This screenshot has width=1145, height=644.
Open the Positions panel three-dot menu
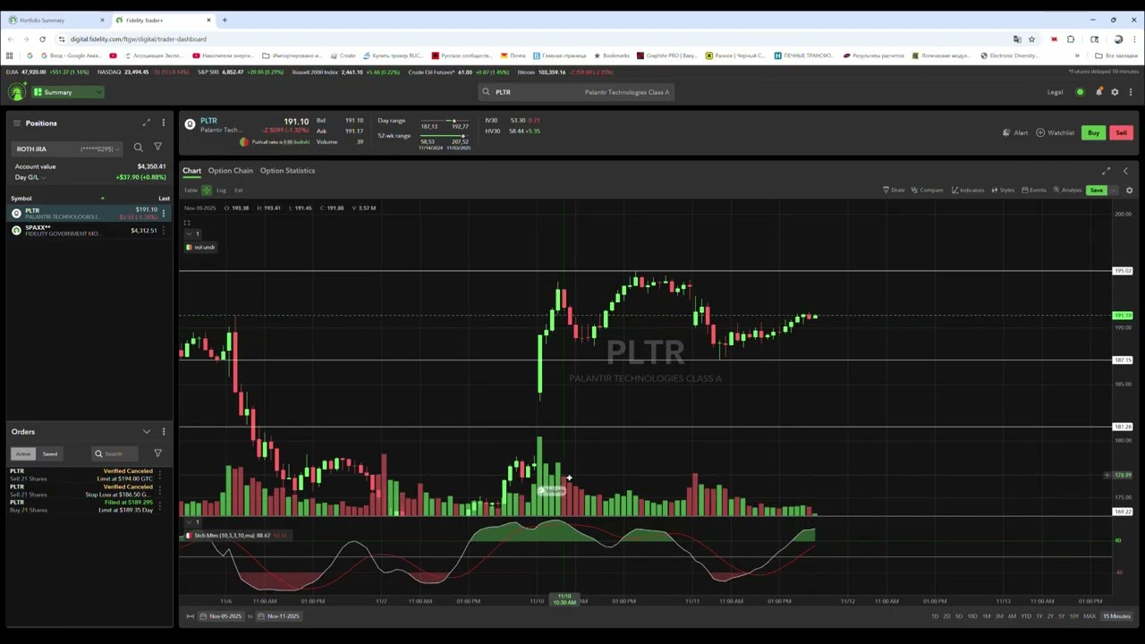(x=164, y=123)
